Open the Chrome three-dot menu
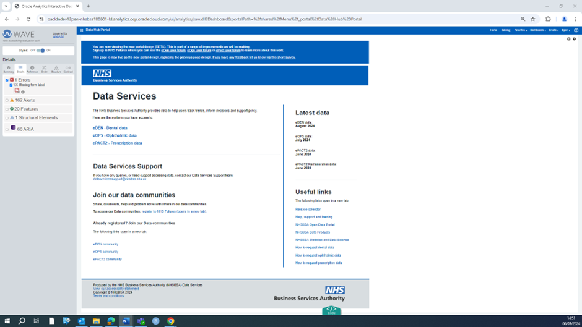 click(x=575, y=19)
